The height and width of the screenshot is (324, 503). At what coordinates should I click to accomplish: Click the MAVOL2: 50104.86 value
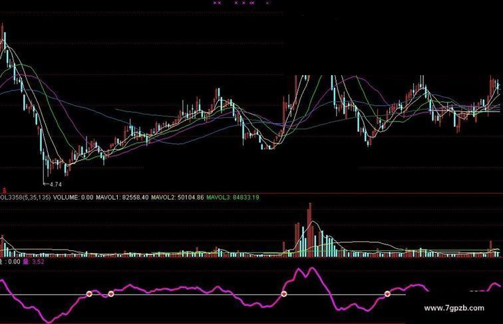click(x=178, y=198)
